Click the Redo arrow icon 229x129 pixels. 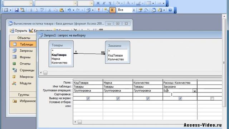pos(78,10)
